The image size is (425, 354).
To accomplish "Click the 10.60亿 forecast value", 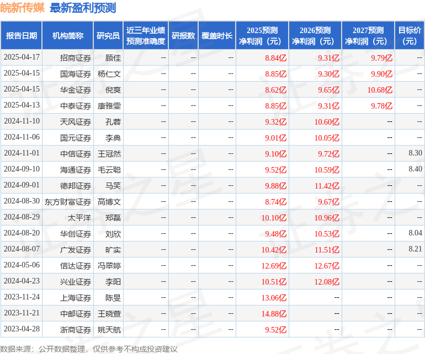I will point(327,122).
